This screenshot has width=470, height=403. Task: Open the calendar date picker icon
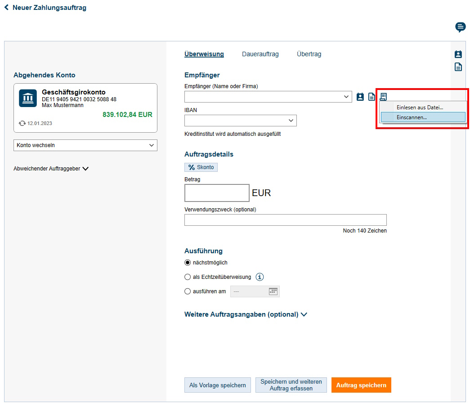tap(273, 291)
